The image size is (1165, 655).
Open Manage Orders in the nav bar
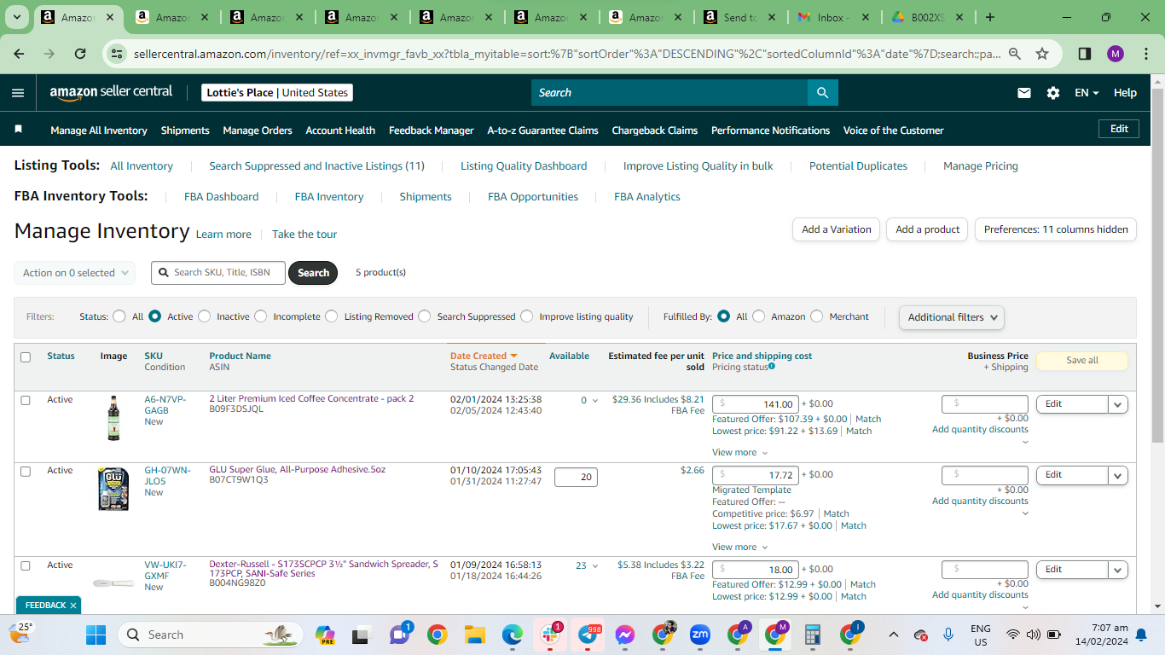coord(258,130)
